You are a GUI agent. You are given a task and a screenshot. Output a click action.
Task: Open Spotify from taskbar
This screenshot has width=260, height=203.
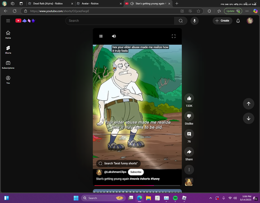[175, 198]
